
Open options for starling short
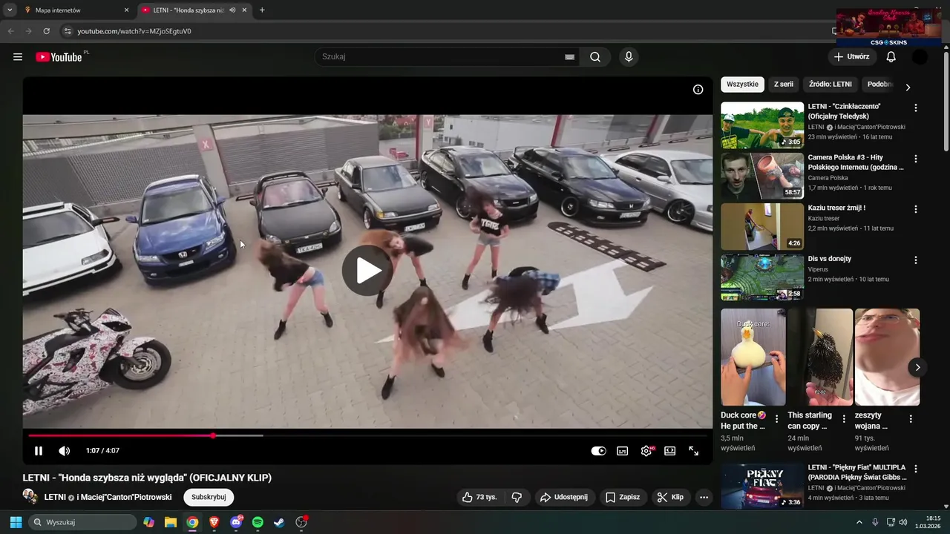[844, 419]
